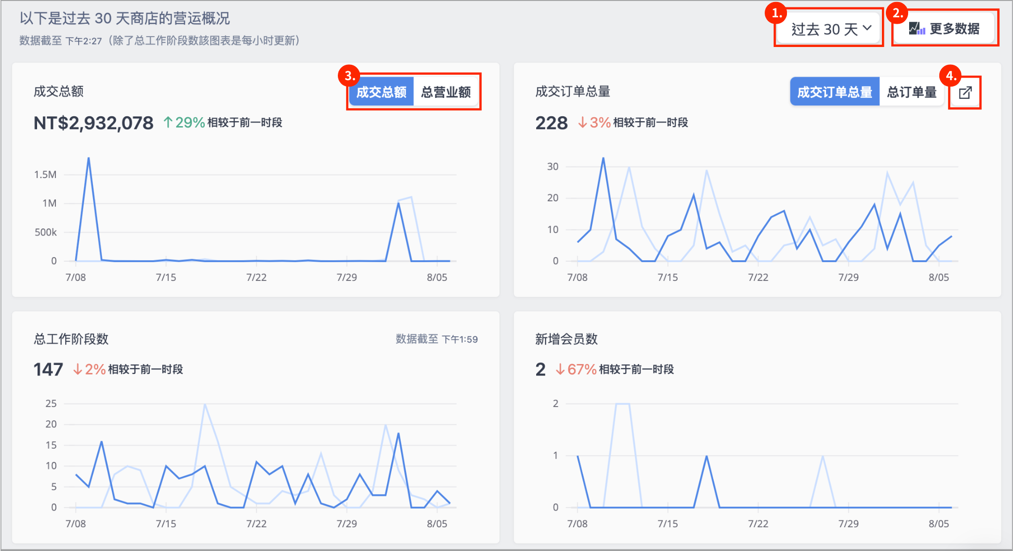Switch to the 总订单量 tab

pyautogui.click(x=912, y=92)
